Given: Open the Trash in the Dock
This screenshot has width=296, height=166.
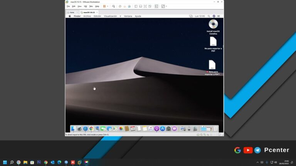Looking at the screenshot, I should 216,129.
